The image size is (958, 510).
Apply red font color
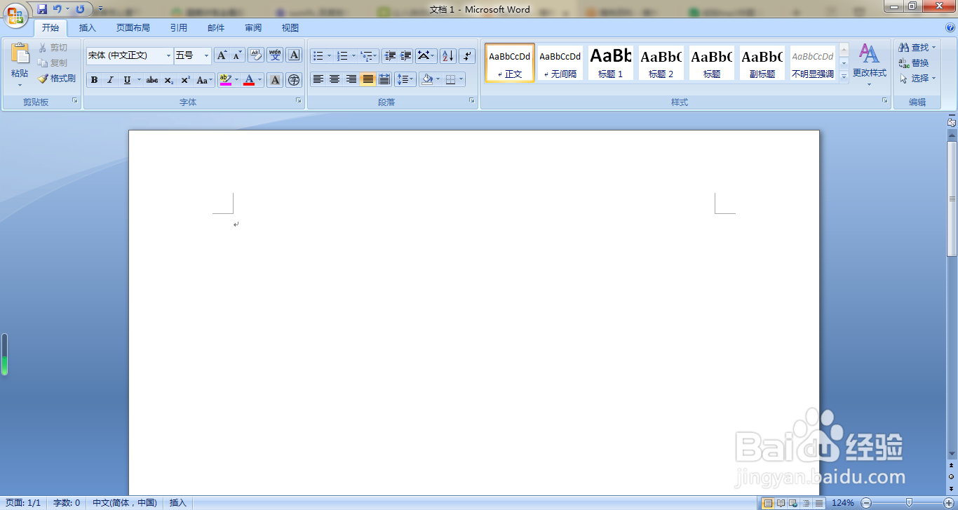point(249,80)
